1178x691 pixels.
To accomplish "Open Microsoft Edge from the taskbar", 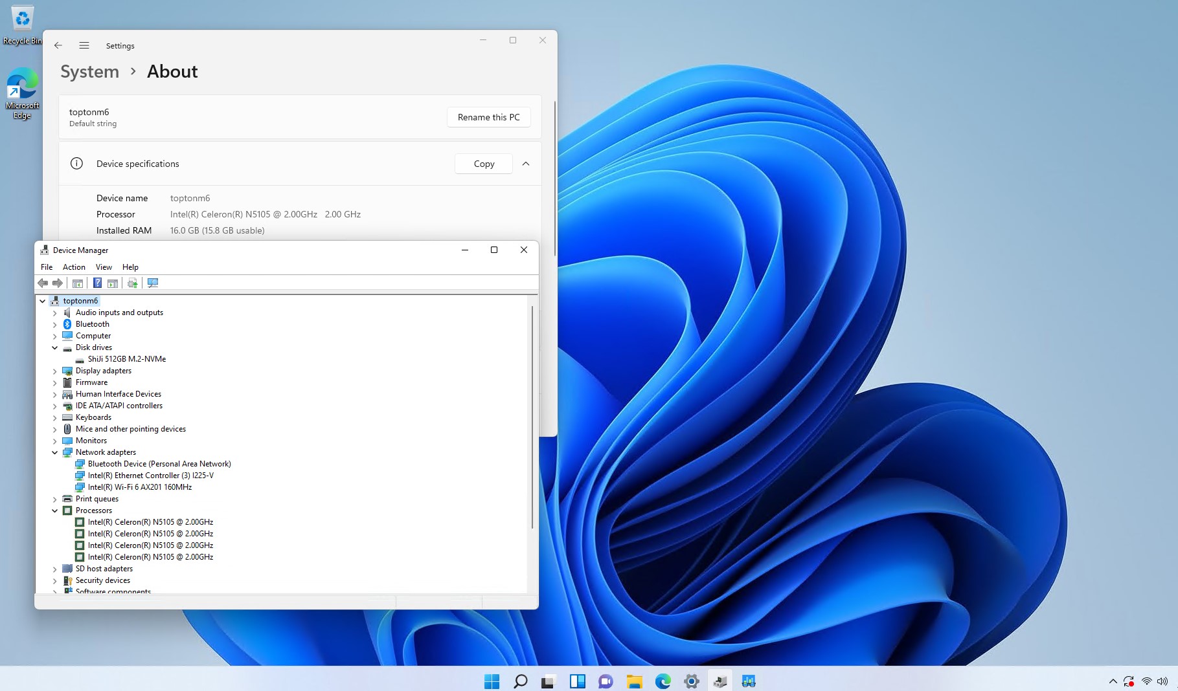I will [663, 681].
